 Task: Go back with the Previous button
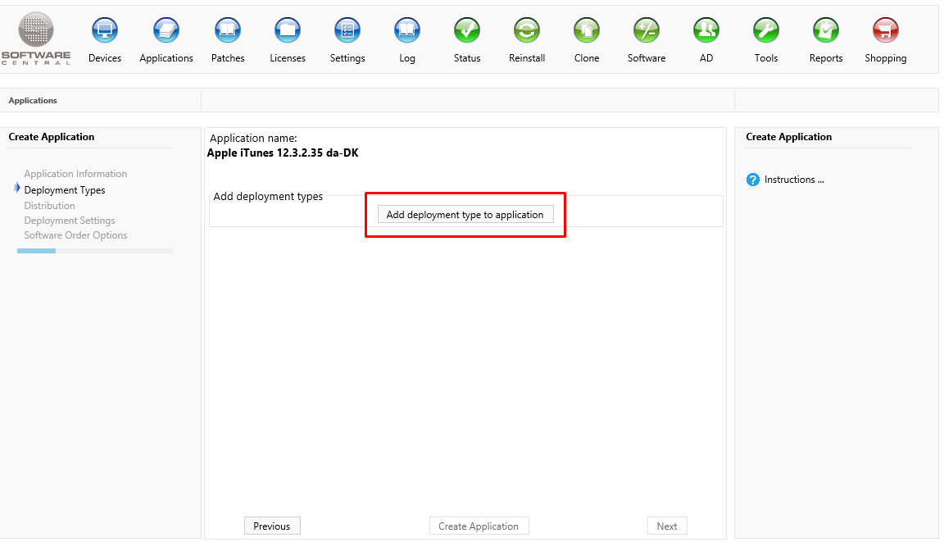pos(272,526)
